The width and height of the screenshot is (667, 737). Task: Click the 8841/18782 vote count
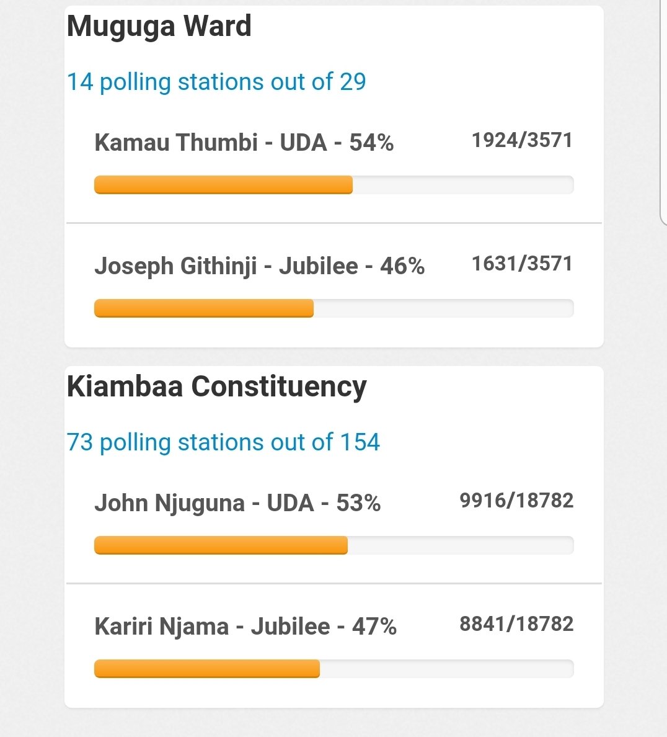[516, 624]
